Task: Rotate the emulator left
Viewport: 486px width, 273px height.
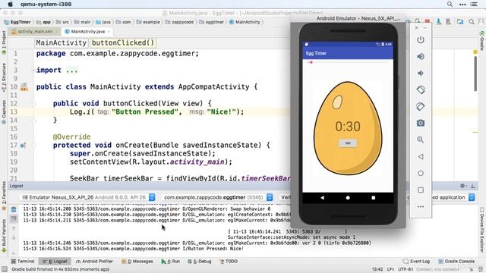Action: [420, 90]
